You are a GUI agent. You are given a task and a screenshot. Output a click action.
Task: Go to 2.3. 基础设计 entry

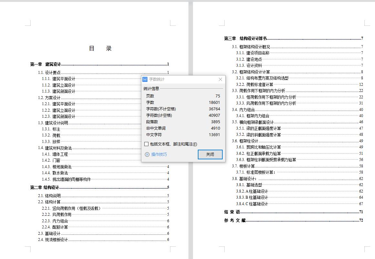tap(103, 234)
